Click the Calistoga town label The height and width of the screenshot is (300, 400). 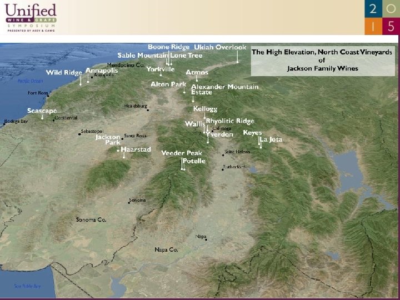pyautogui.click(x=222, y=128)
